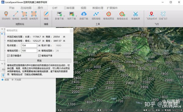Viewport: 183px width, 112px height.
Task: Click the 取点个数 field showing 9880
Action: (x=63, y=46)
